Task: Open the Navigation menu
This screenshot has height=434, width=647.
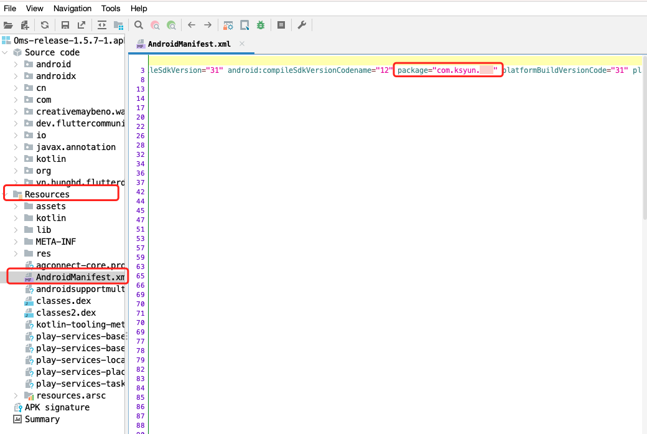Action: pos(72,8)
